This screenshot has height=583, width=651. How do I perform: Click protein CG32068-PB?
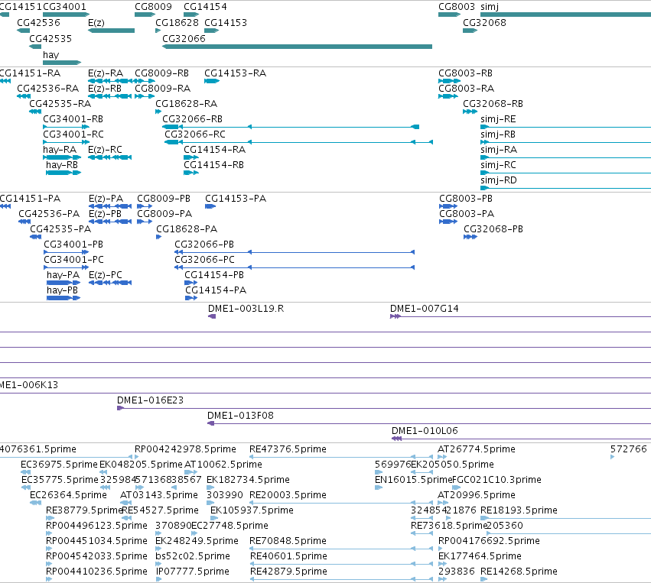pos(493,229)
